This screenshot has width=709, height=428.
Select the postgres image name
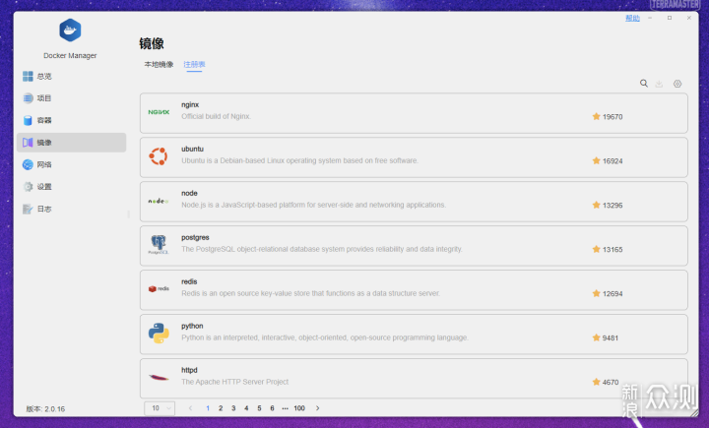(195, 237)
